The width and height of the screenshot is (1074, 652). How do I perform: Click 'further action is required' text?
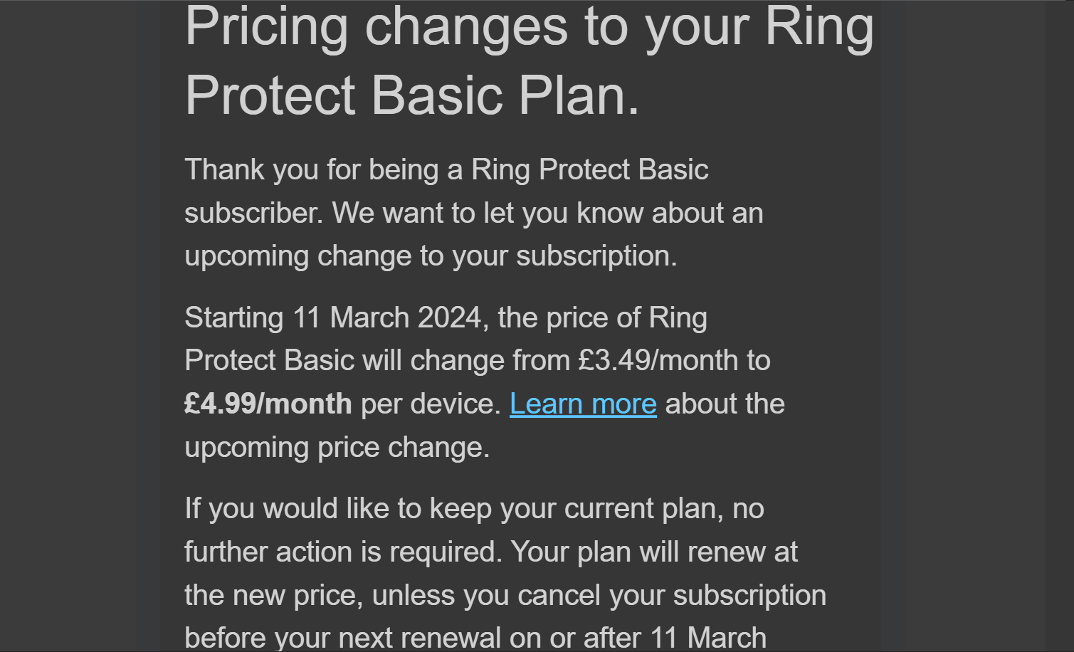(343, 552)
